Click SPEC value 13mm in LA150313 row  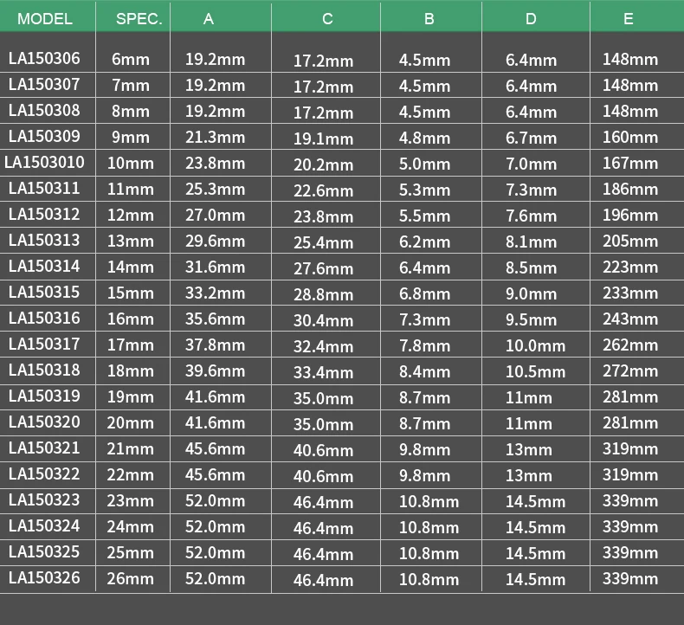pos(131,242)
